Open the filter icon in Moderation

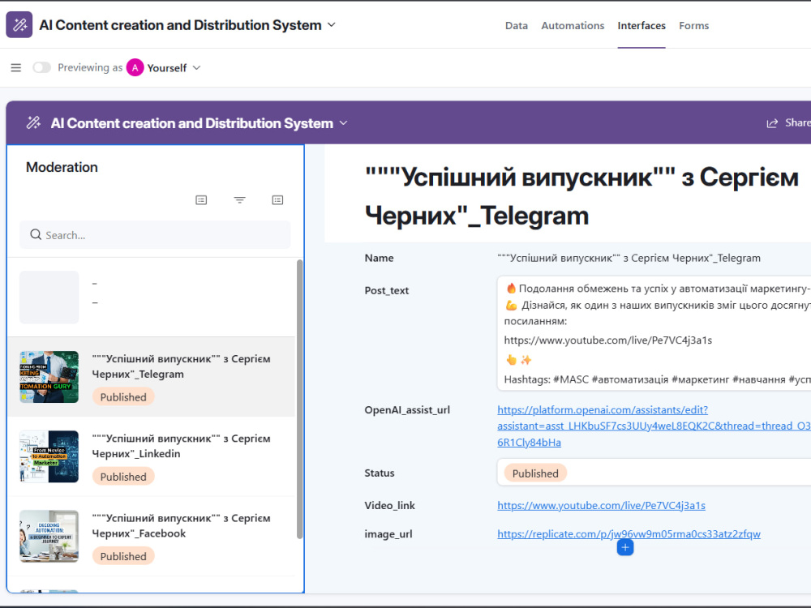point(239,200)
